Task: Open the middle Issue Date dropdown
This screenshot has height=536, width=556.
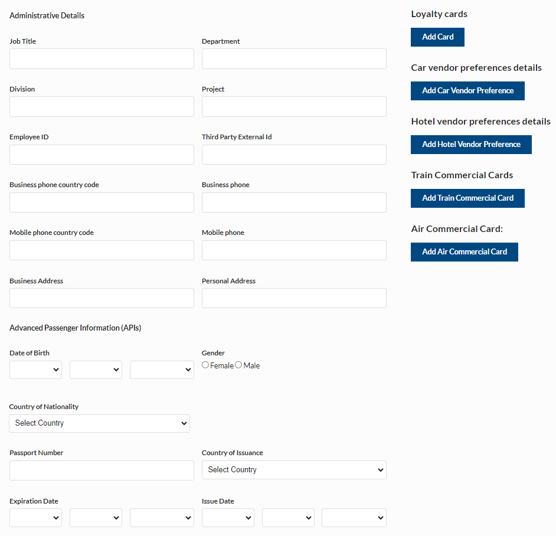Action: [288, 518]
